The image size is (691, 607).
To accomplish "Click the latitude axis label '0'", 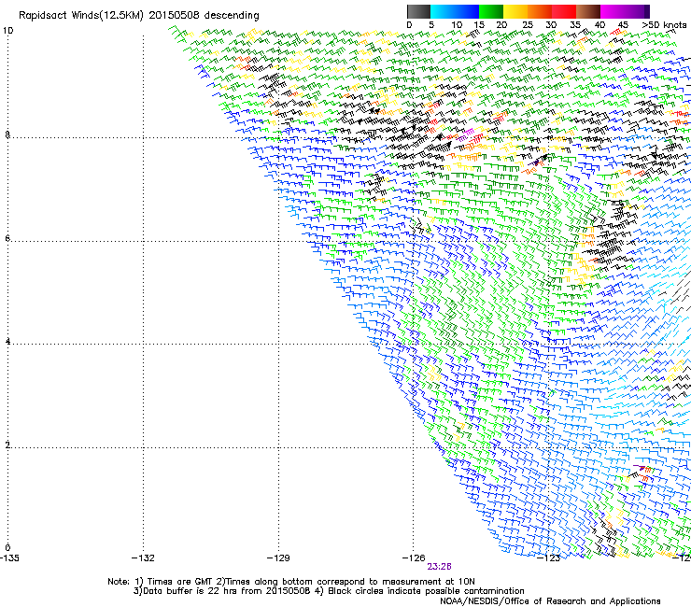I will (x=7, y=548).
